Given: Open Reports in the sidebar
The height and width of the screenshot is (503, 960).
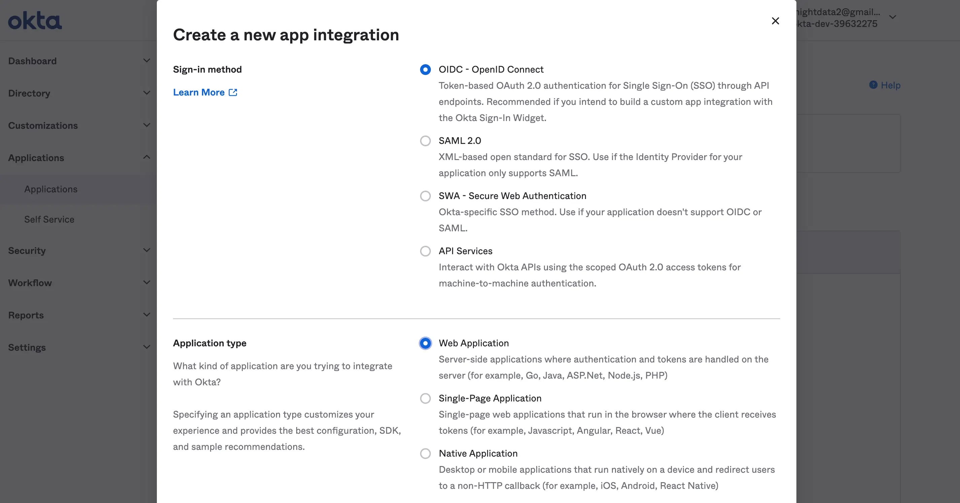Looking at the screenshot, I should point(26,315).
